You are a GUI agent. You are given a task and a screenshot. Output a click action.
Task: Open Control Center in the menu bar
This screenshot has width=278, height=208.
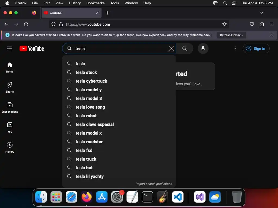[234, 3]
